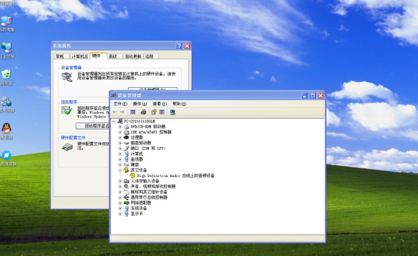The width and height of the screenshot is (418, 256).
Task: Select 显示卡 text row
Action: pos(136,213)
